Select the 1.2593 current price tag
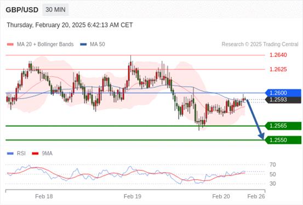Viewport: 303px width, 205px height. 283,100
